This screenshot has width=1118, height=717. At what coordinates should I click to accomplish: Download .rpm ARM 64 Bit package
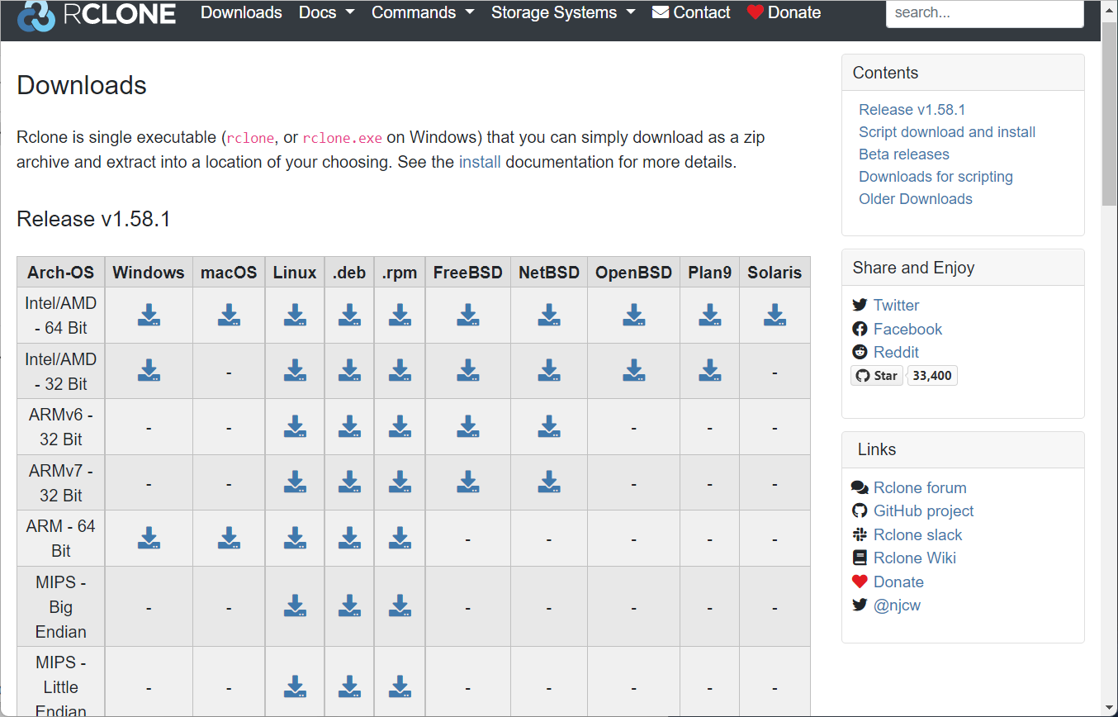pos(400,538)
